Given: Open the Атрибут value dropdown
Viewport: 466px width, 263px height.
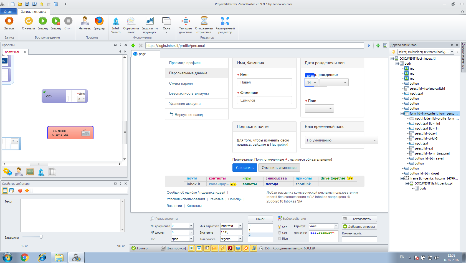Looking at the screenshot, I should [336, 226].
